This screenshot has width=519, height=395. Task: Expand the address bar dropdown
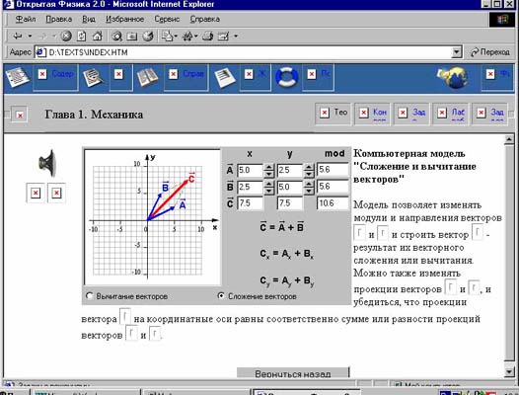pos(457,52)
